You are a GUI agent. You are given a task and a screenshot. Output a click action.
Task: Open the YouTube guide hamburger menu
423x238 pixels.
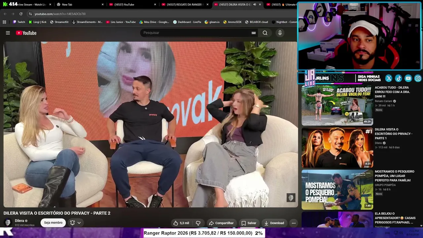(8, 33)
